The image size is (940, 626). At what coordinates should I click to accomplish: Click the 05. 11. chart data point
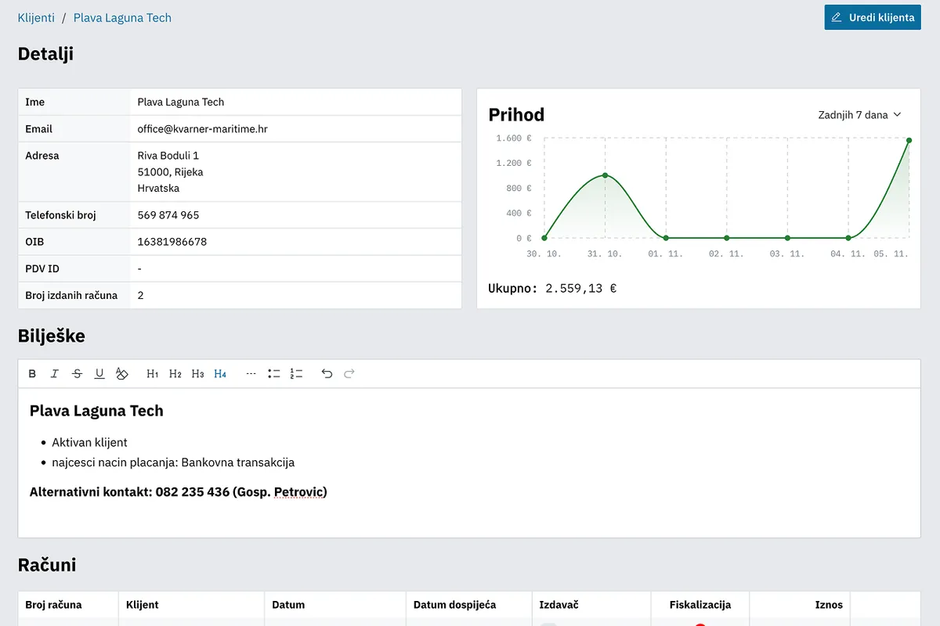click(x=909, y=140)
